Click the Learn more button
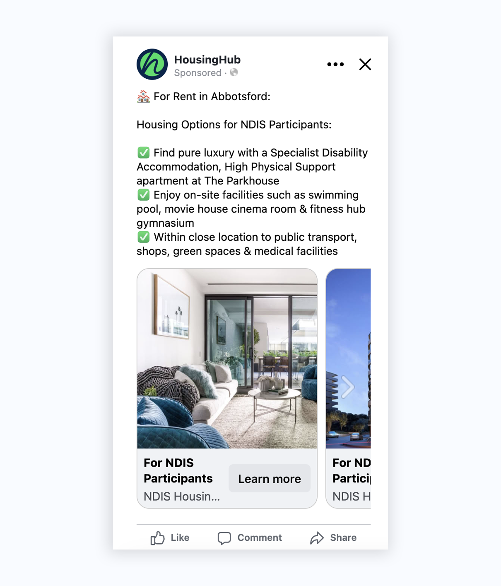 click(x=270, y=479)
